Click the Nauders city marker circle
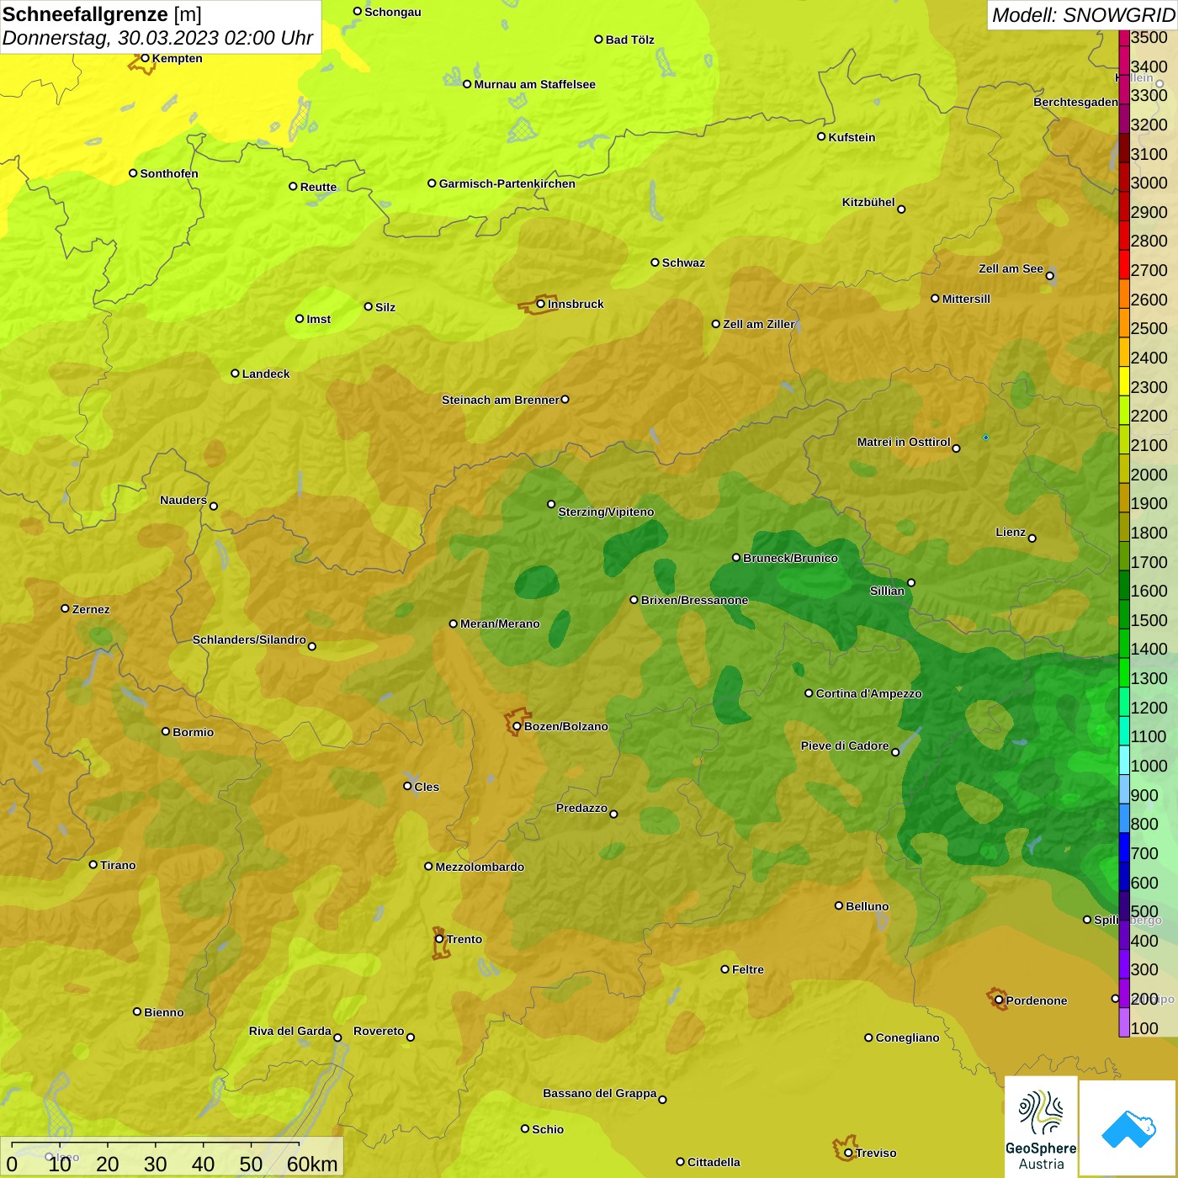 [214, 507]
